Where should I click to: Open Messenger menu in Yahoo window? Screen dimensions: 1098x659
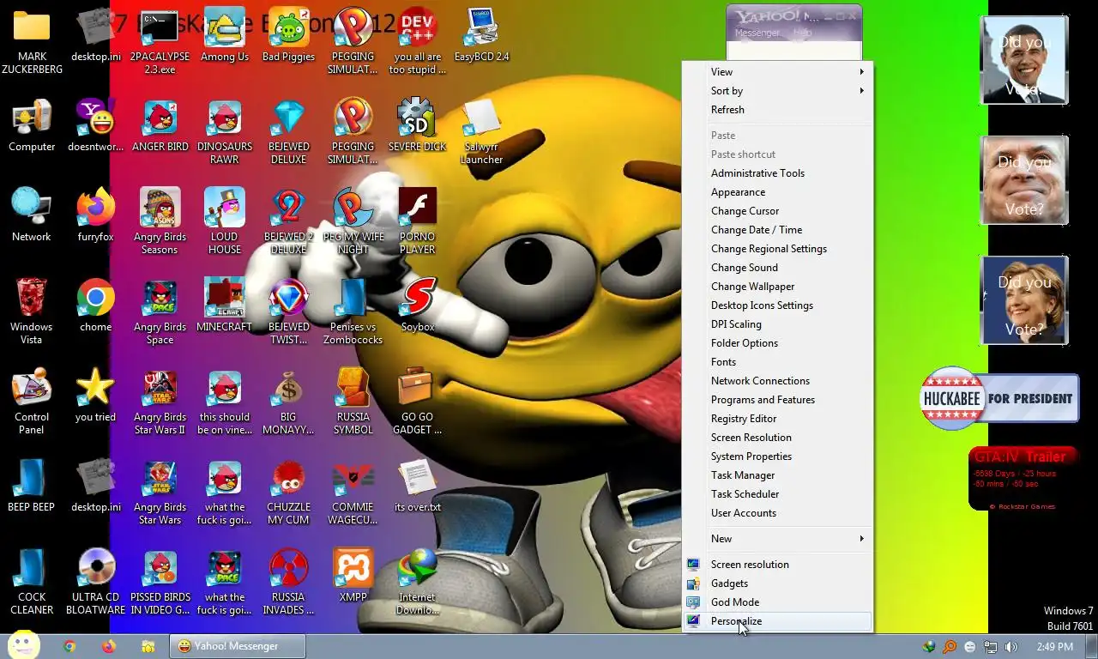tap(757, 33)
